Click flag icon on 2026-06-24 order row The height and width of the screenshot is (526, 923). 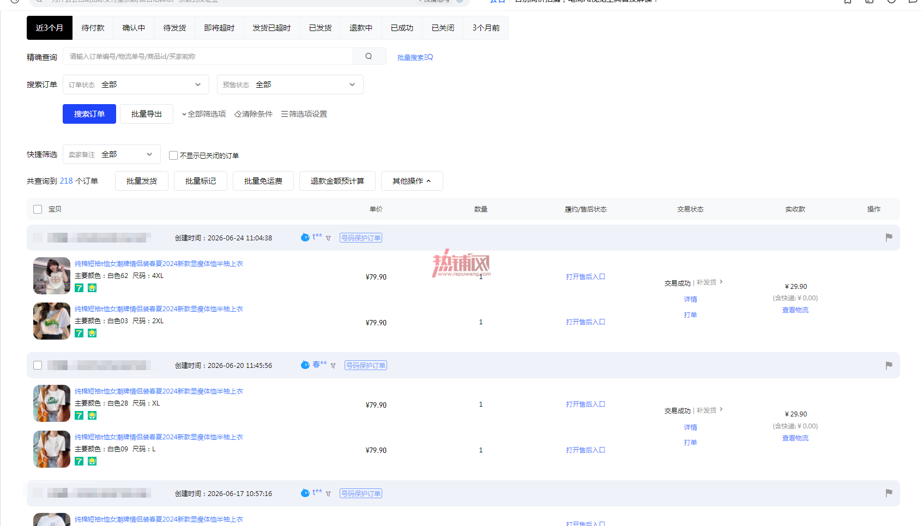[889, 237]
